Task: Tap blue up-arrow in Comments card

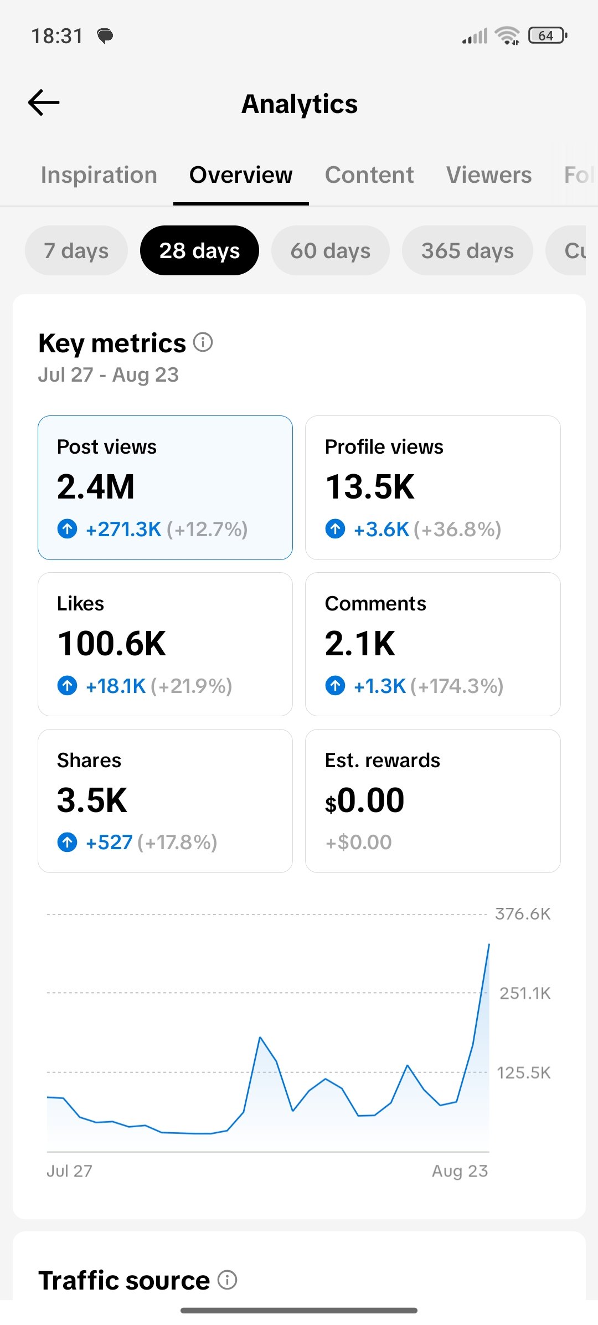Action: [335, 685]
